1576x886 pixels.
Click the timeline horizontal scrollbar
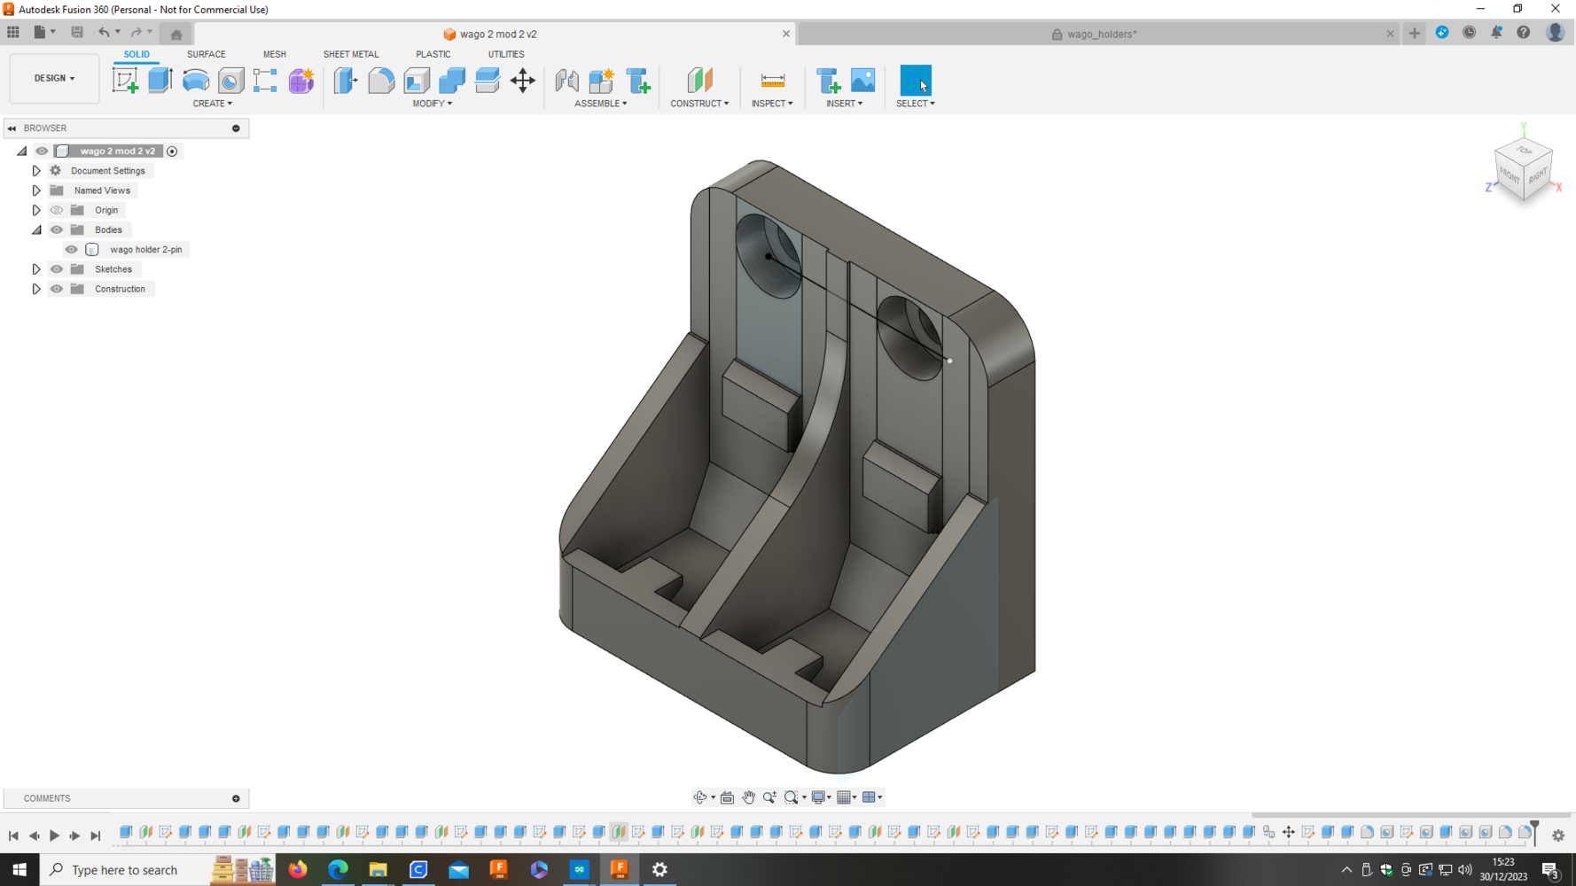(x=1410, y=814)
